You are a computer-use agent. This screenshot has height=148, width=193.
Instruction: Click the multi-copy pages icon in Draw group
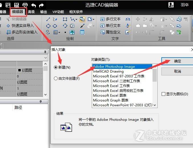point(72,26)
